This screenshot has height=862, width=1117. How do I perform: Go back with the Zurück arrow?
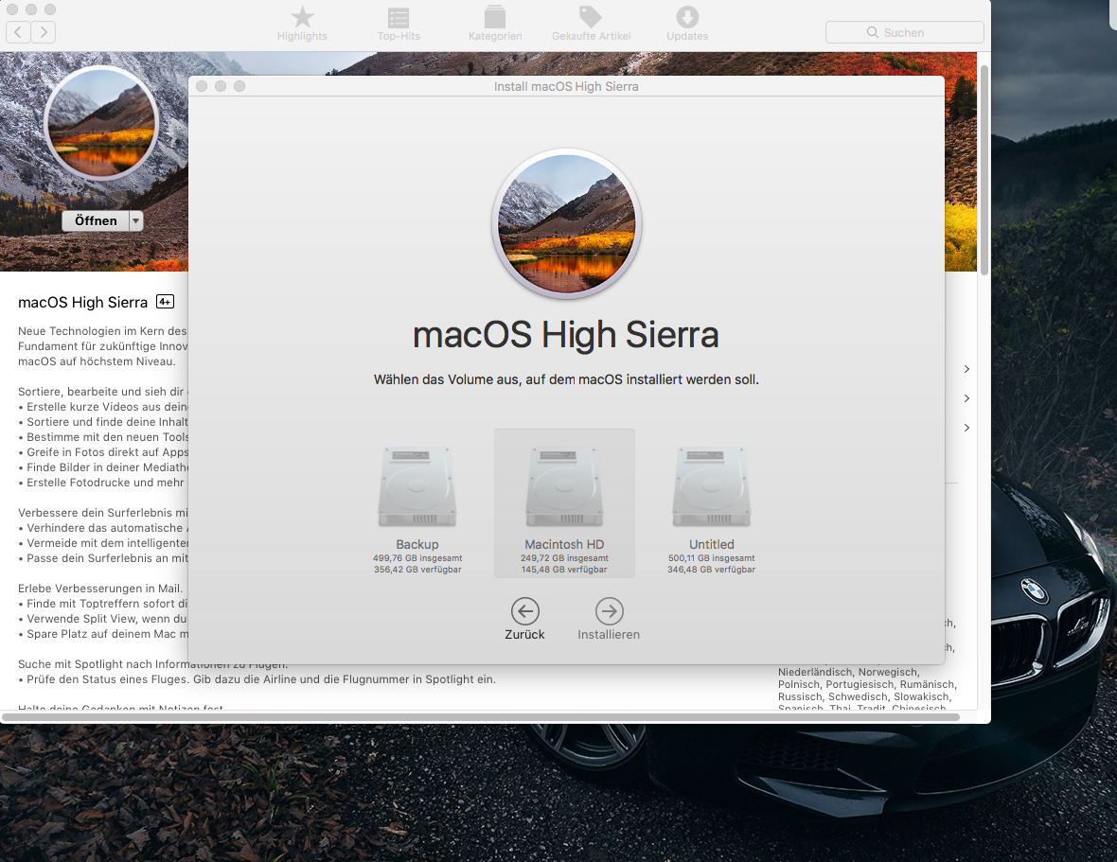(525, 610)
